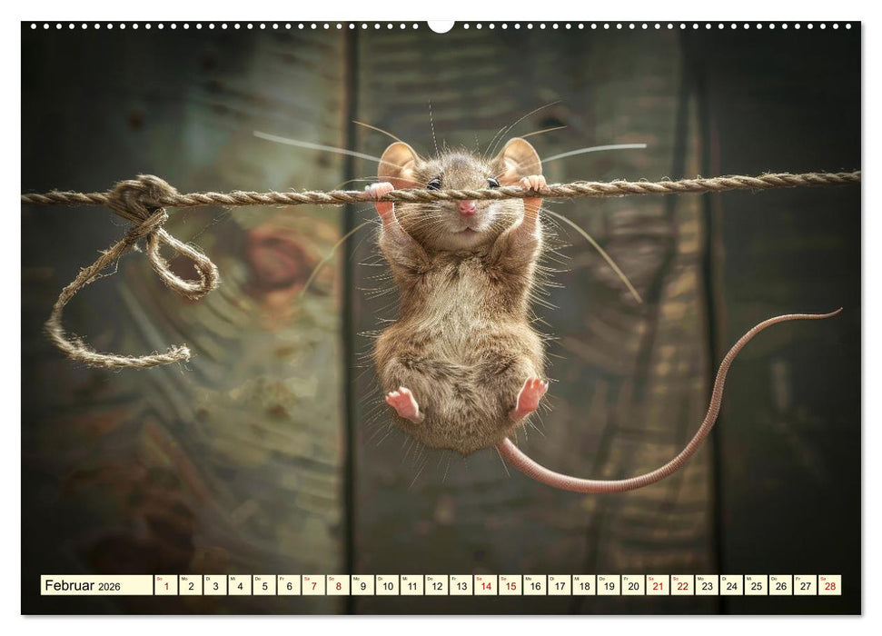Viewport: 882px width, 636px height.
Task: Select Sunday, February 1 in the date strip
Action: tap(166, 585)
